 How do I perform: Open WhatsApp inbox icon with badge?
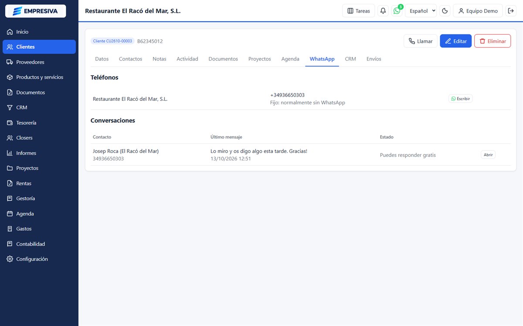coord(397,11)
